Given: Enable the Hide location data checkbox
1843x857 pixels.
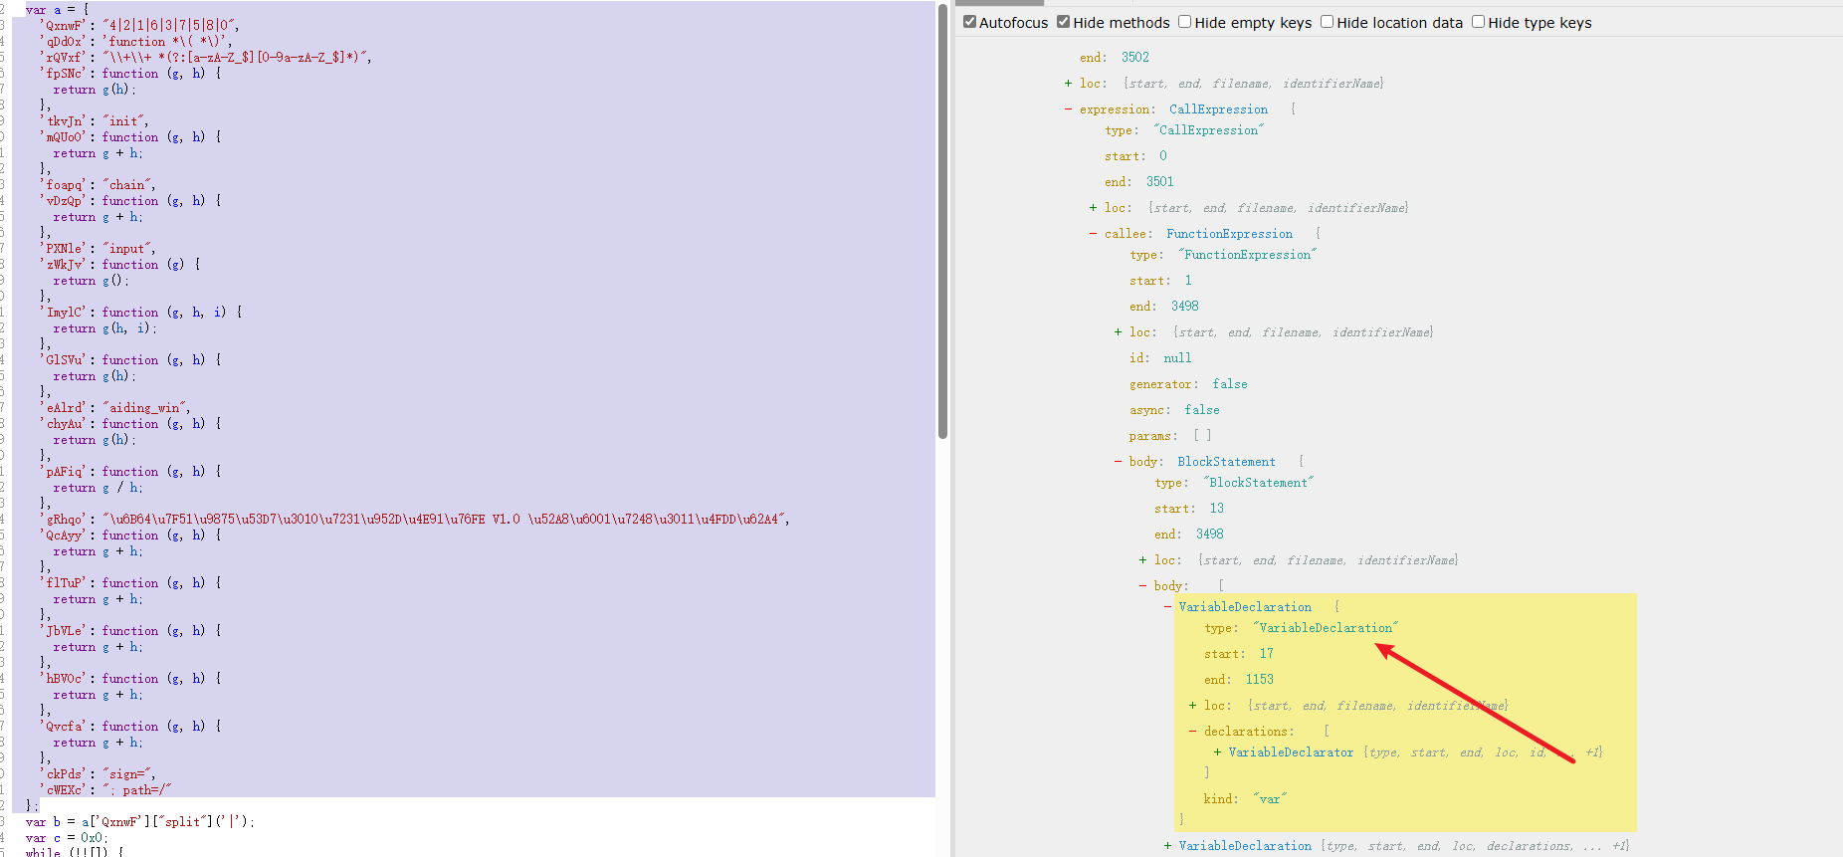Looking at the screenshot, I should pos(1327,22).
